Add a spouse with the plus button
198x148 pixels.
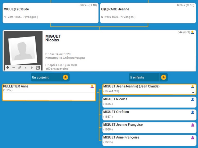pyautogui.click(x=65, y=77)
